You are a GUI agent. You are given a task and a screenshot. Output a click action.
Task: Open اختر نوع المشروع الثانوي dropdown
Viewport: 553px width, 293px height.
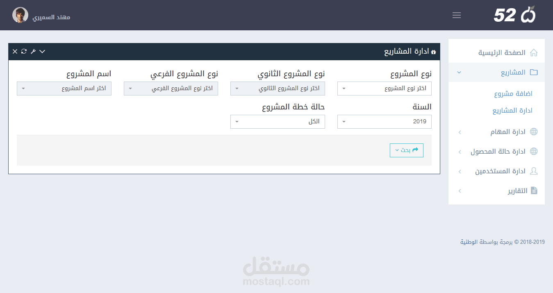tap(278, 89)
